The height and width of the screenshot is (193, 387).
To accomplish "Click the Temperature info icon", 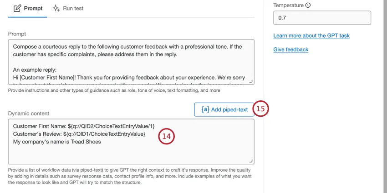I will (308, 5).
